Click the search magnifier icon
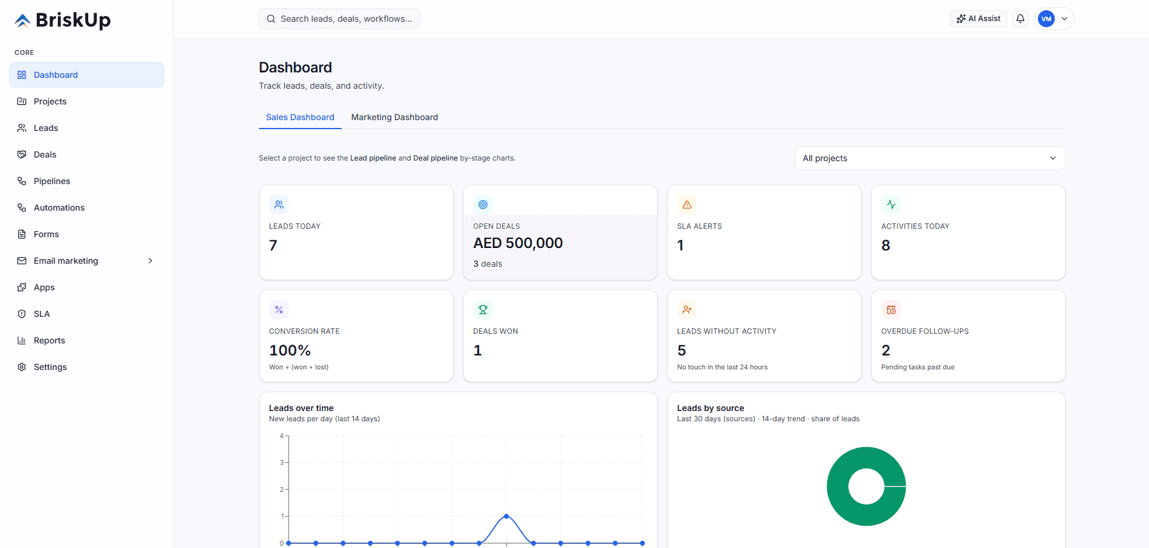 coord(271,19)
